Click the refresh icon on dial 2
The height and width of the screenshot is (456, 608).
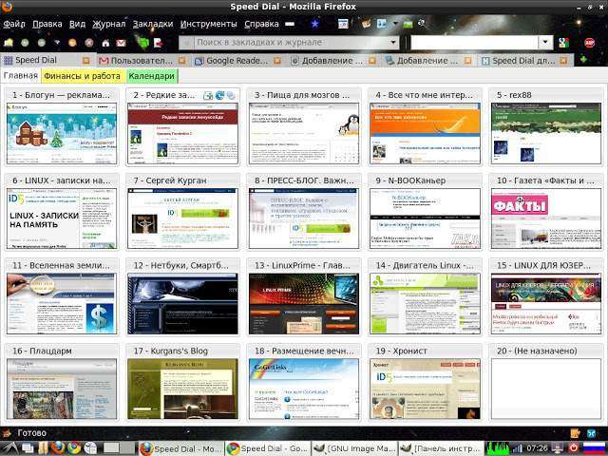click(x=219, y=95)
